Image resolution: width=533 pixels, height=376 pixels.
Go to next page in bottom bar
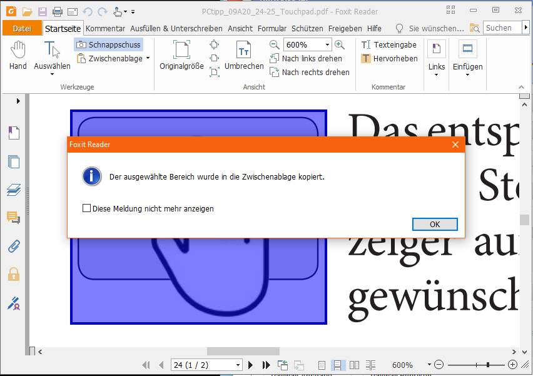click(x=250, y=365)
